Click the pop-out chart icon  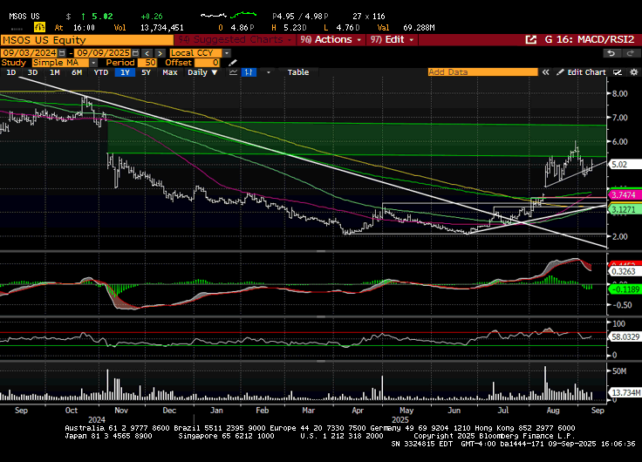pyautogui.click(x=530, y=40)
